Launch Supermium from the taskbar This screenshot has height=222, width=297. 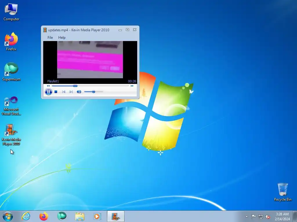[x=62, y=216]
